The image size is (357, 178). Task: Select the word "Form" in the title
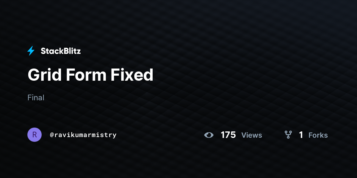pos(86,75)
